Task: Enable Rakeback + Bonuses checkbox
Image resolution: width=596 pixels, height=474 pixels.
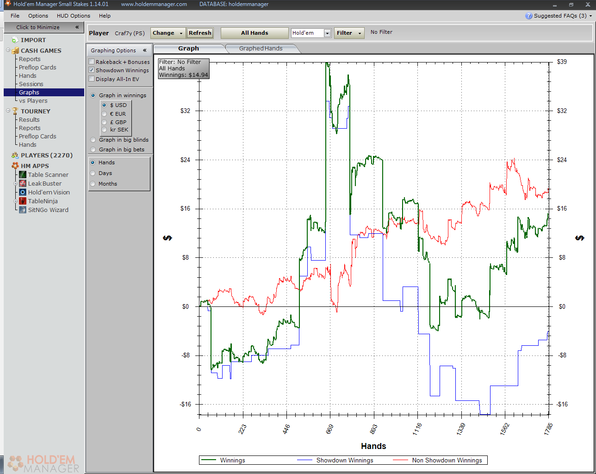Action: click(92, 62)
